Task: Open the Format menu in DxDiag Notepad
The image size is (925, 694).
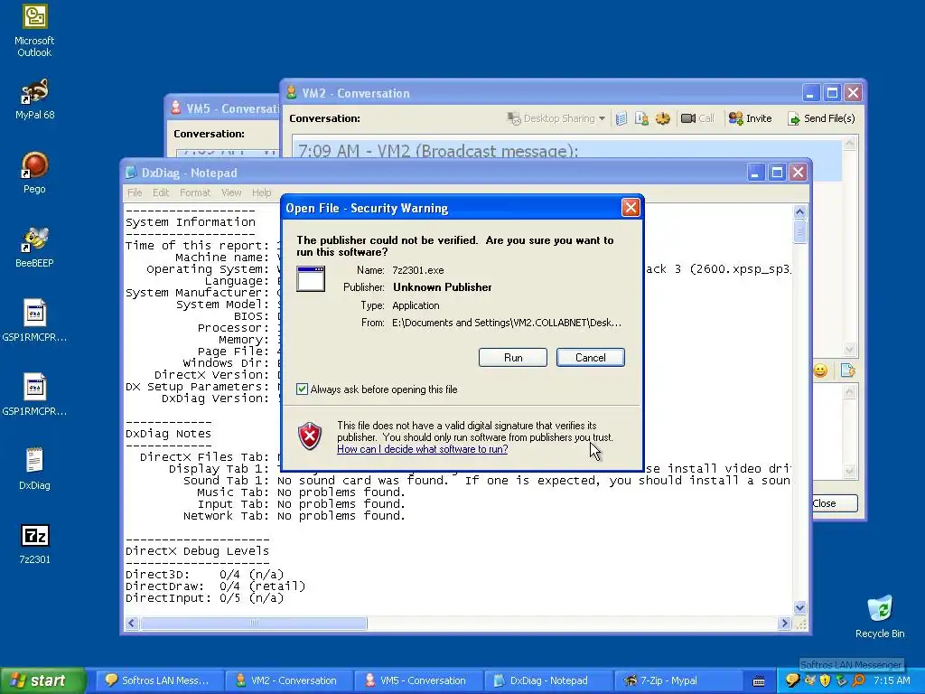Action: (195, 193)
